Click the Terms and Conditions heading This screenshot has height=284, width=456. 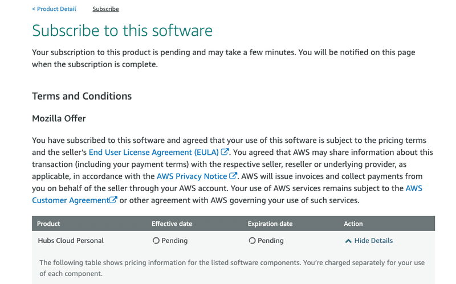[x=82, y=96]
